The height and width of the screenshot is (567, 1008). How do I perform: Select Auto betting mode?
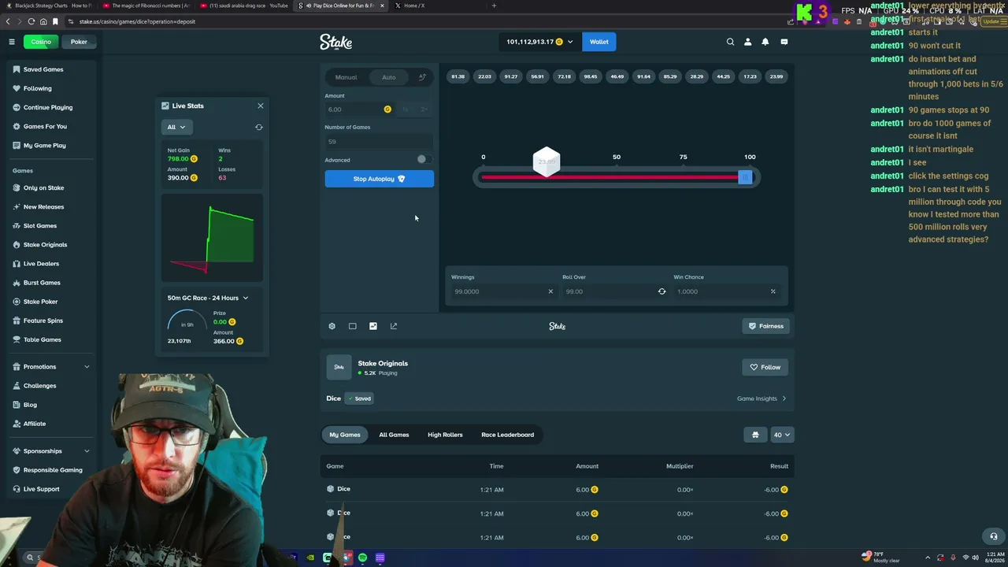[x=389, y=77]
